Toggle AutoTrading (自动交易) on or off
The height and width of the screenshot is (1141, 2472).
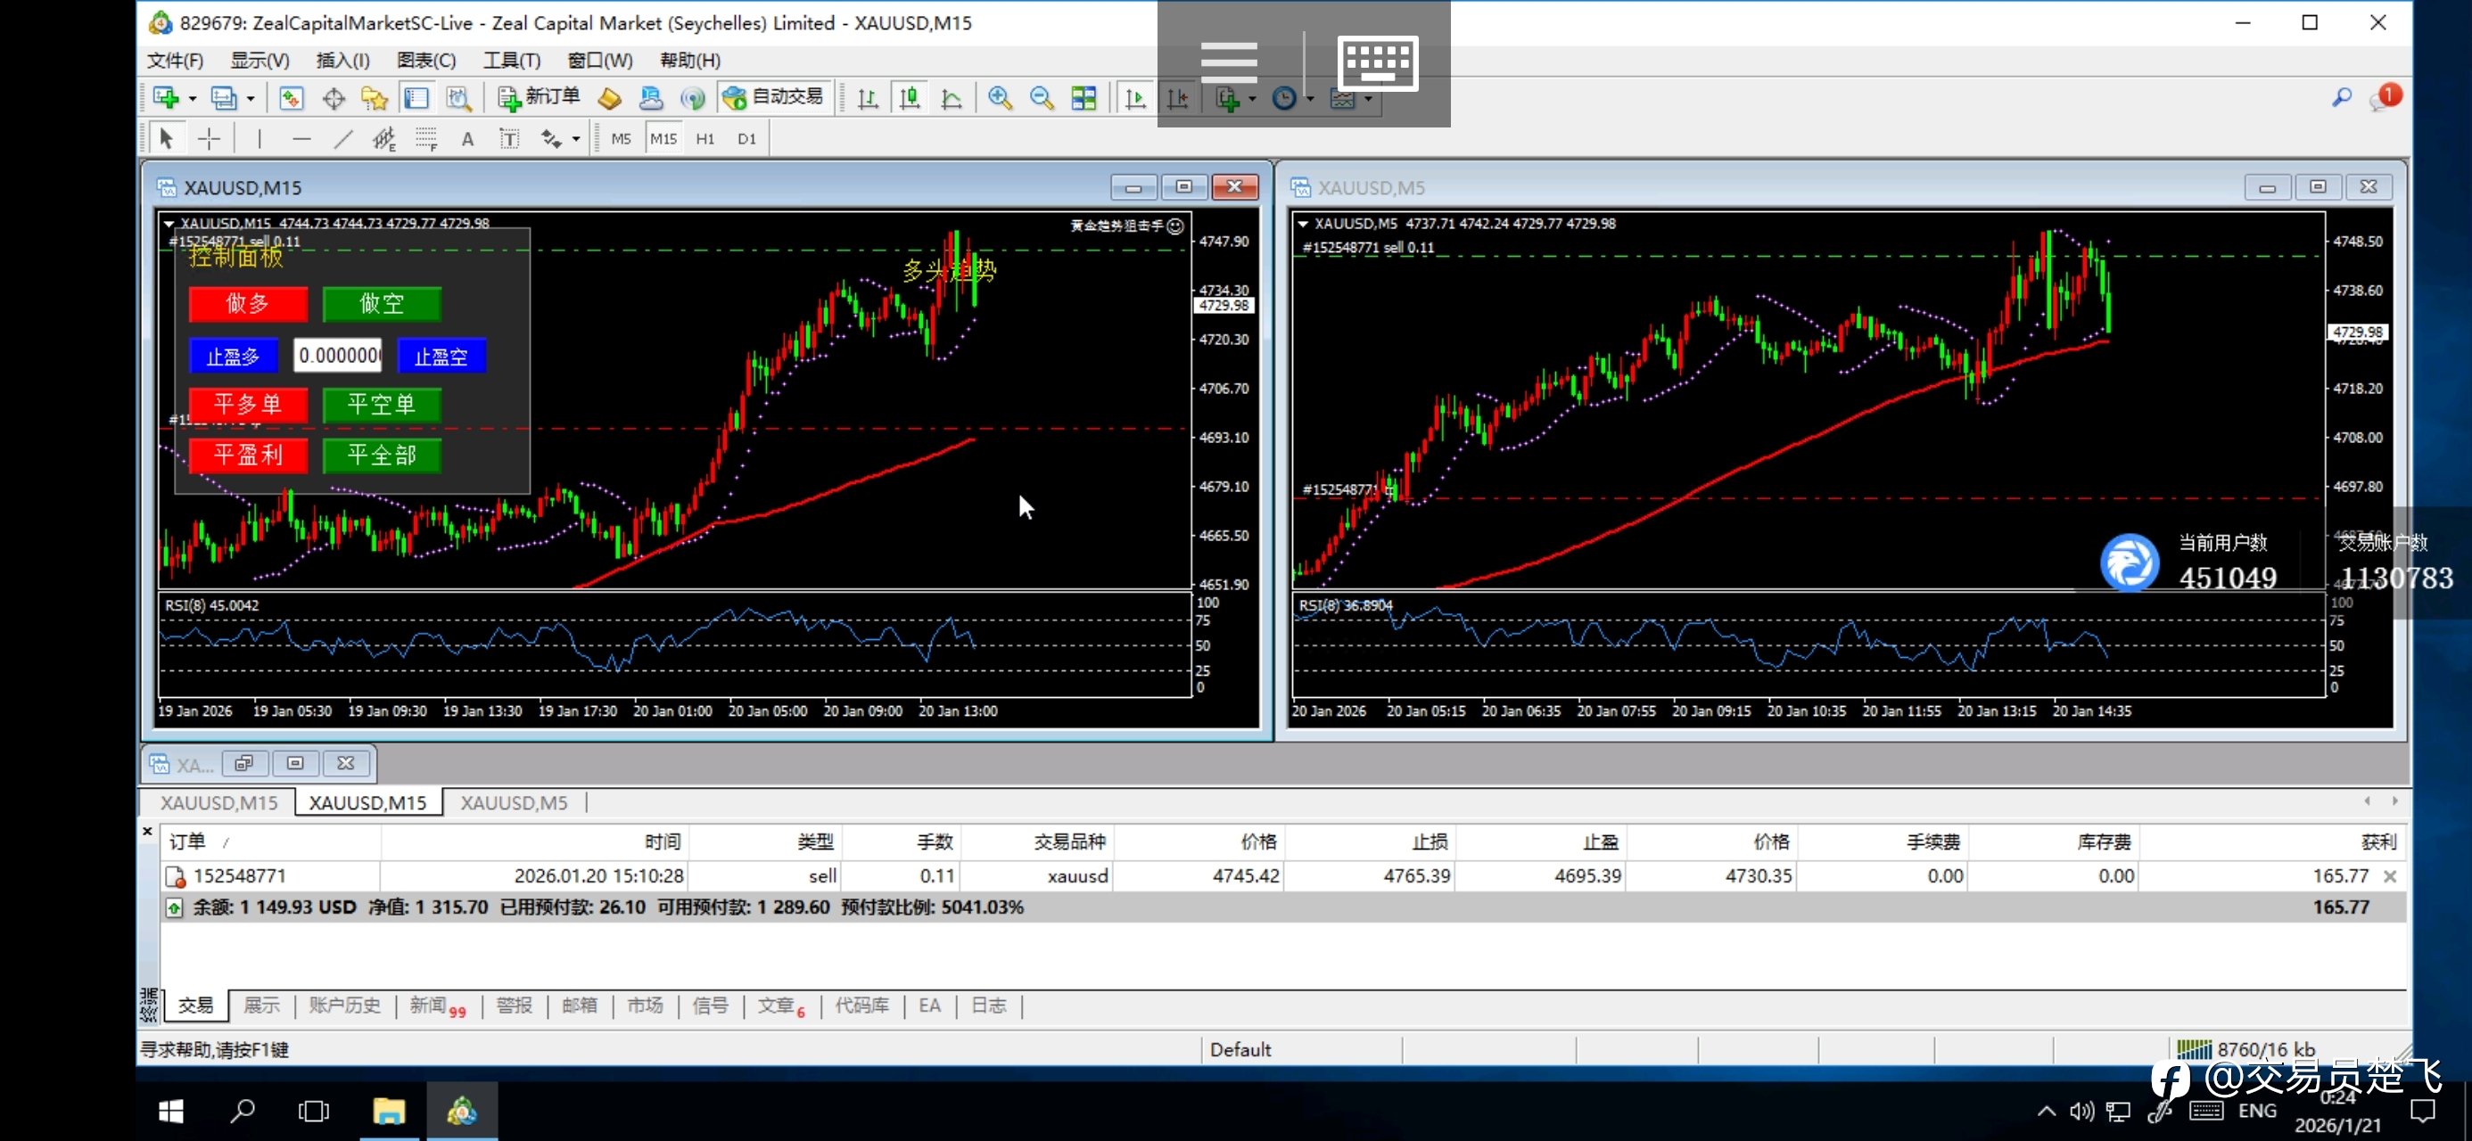(x=773, y=97)
